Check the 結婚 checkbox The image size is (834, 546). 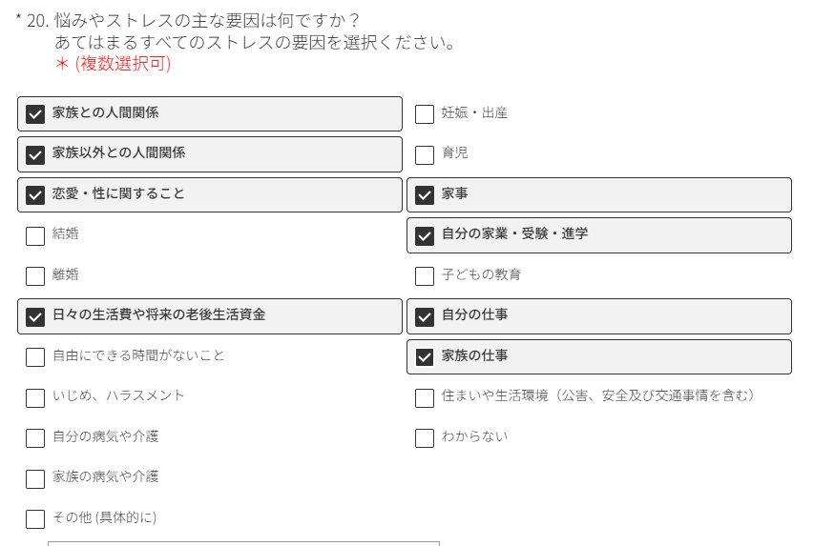tap(35, 235)
